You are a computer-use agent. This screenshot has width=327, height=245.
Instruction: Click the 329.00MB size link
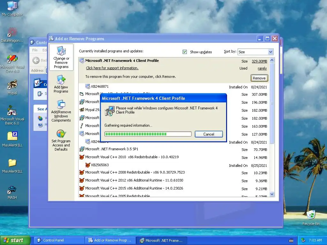pyautogui.click(x=259, y=61)
